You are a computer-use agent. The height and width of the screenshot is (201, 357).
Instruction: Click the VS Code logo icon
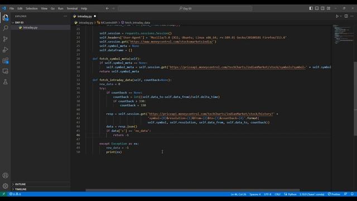pos(4,8)
